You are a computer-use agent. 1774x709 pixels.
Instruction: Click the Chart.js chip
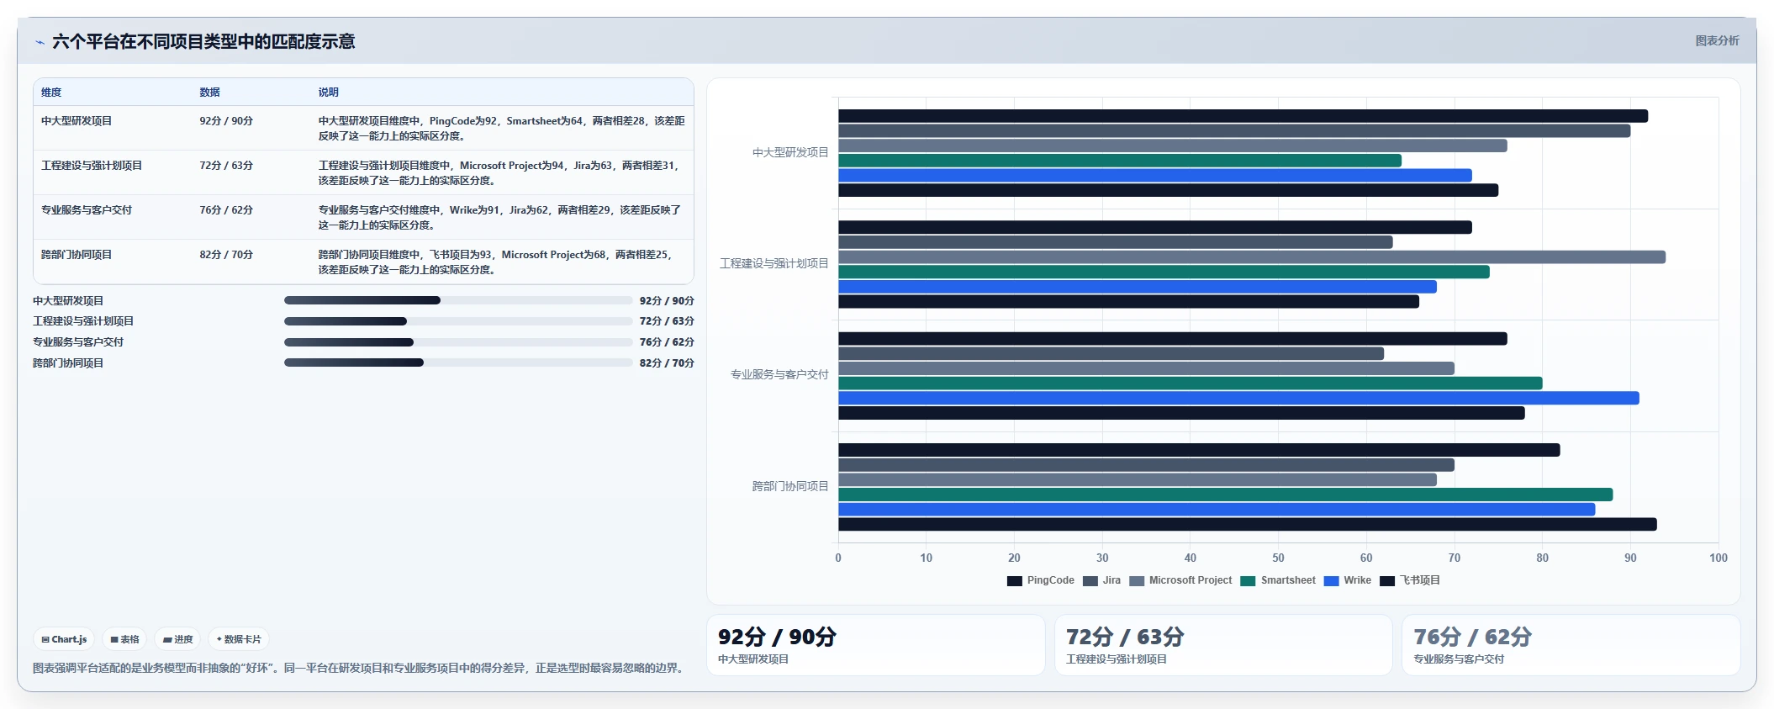[64, 639]
